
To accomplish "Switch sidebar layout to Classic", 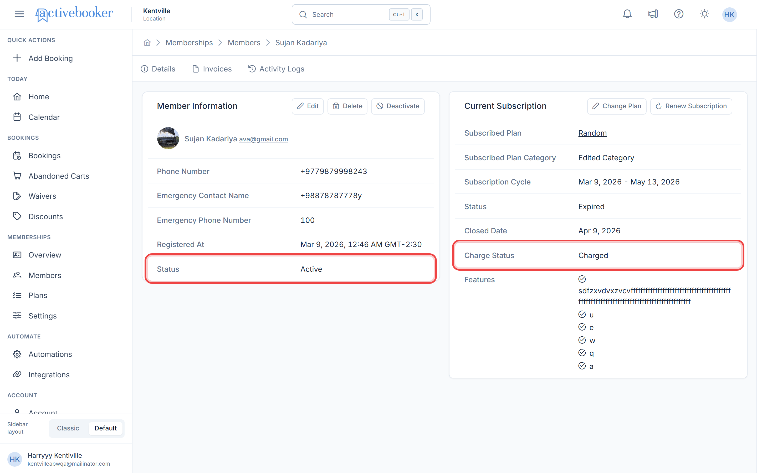I will 68,428.
